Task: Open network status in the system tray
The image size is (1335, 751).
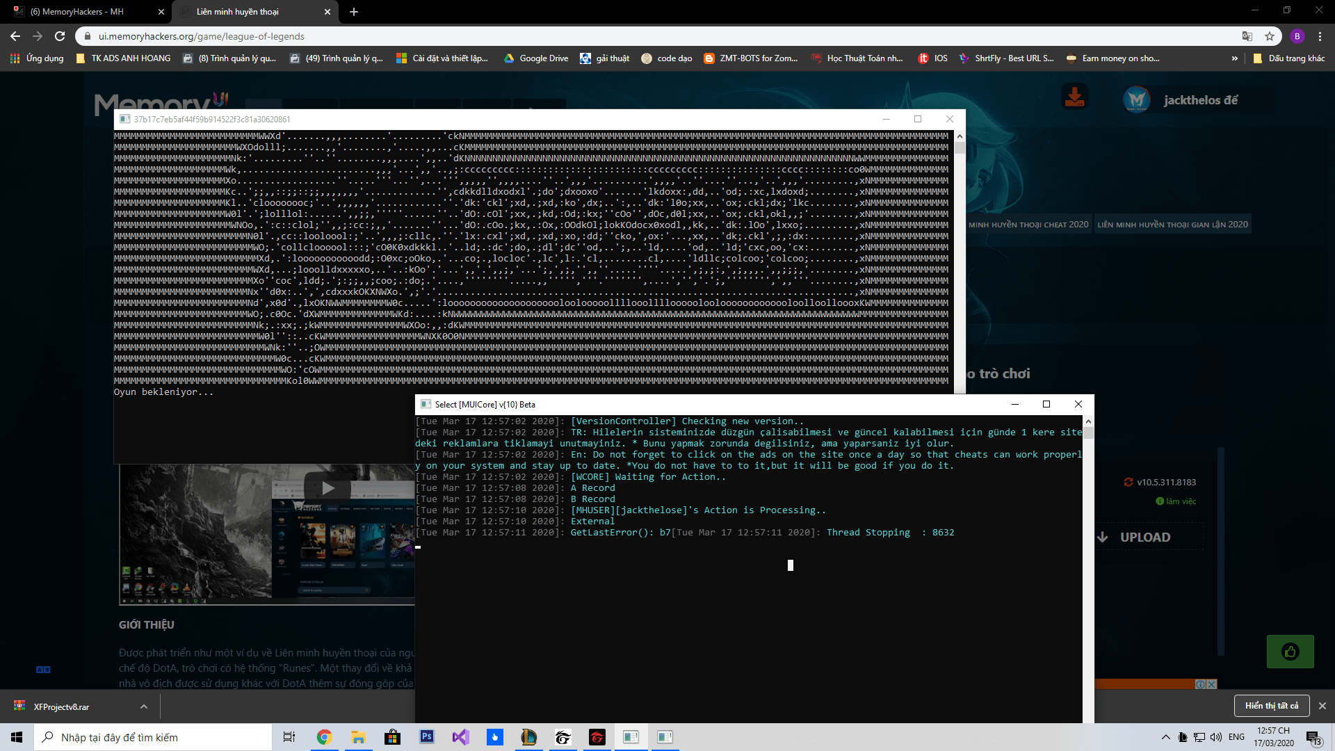Action: [1199, 737]
